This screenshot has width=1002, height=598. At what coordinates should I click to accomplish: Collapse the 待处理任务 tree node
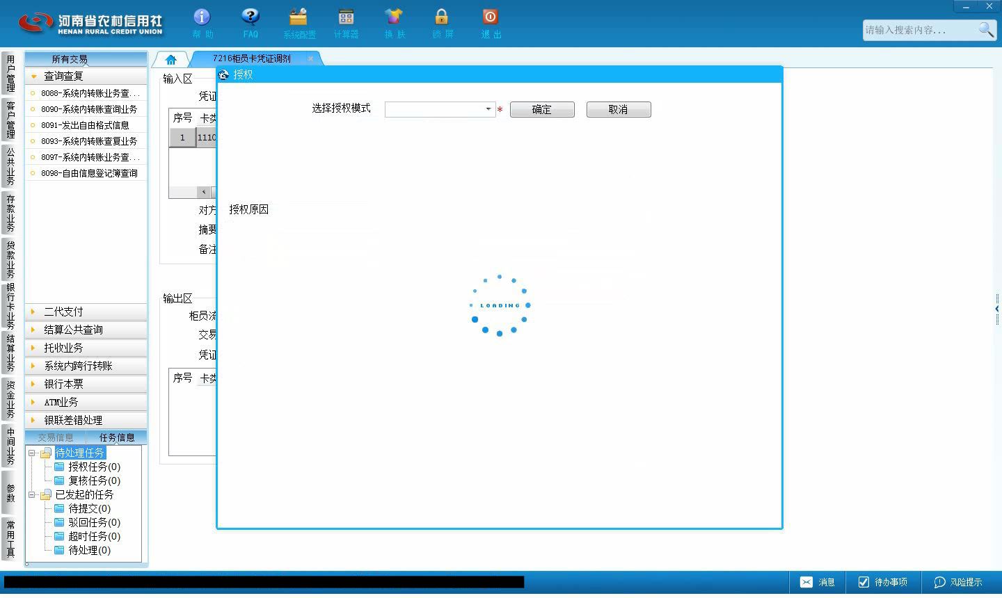32,453
